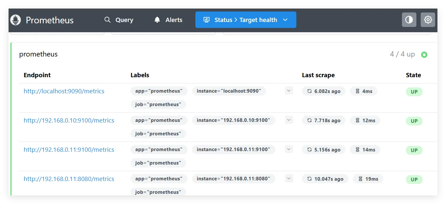Viewport: 446px width, 204px height.
Task: Expand labels for the localhost:9090 target
Action: (x=289, y=91)
